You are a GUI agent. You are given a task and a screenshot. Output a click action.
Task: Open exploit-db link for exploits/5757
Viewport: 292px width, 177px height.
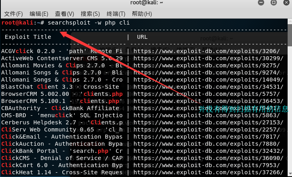click(x=207, y=94)
